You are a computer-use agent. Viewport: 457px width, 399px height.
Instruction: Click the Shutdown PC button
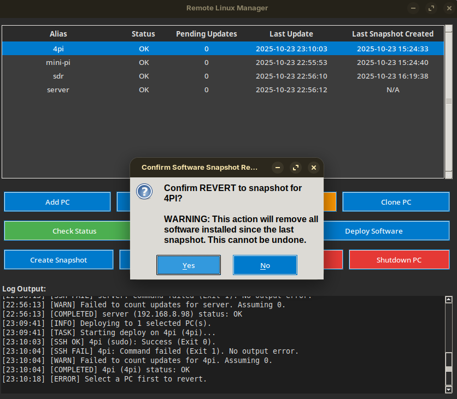[x=399, y=259]
